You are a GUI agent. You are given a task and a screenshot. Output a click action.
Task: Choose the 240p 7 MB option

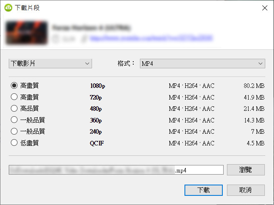pyautogui.click(x=14, y=131)
